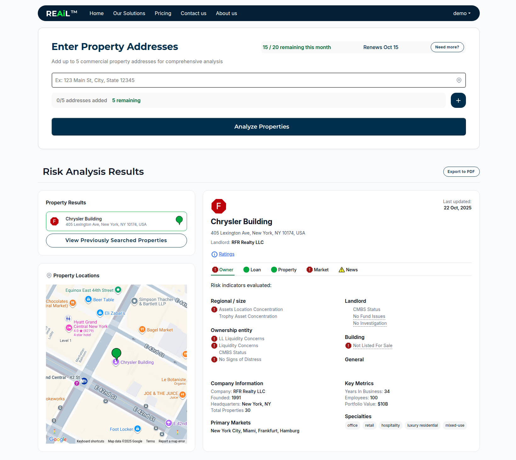Open the Ratings link
516x460 pixels.
[x=227, y=254]
